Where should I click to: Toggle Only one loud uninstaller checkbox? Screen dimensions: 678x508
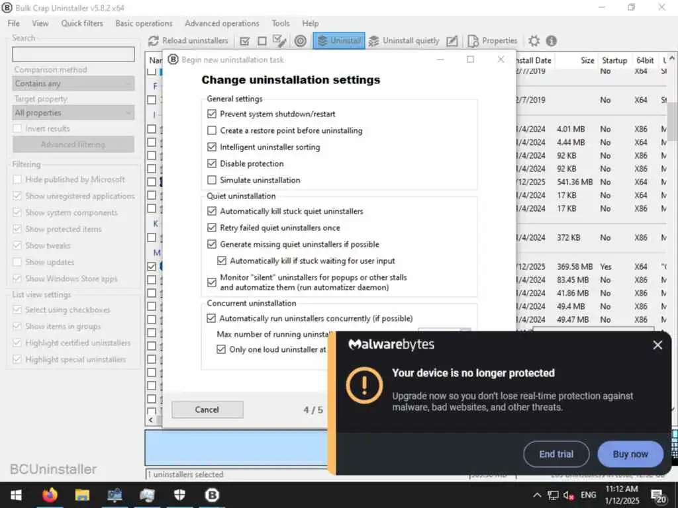[221, 349]
